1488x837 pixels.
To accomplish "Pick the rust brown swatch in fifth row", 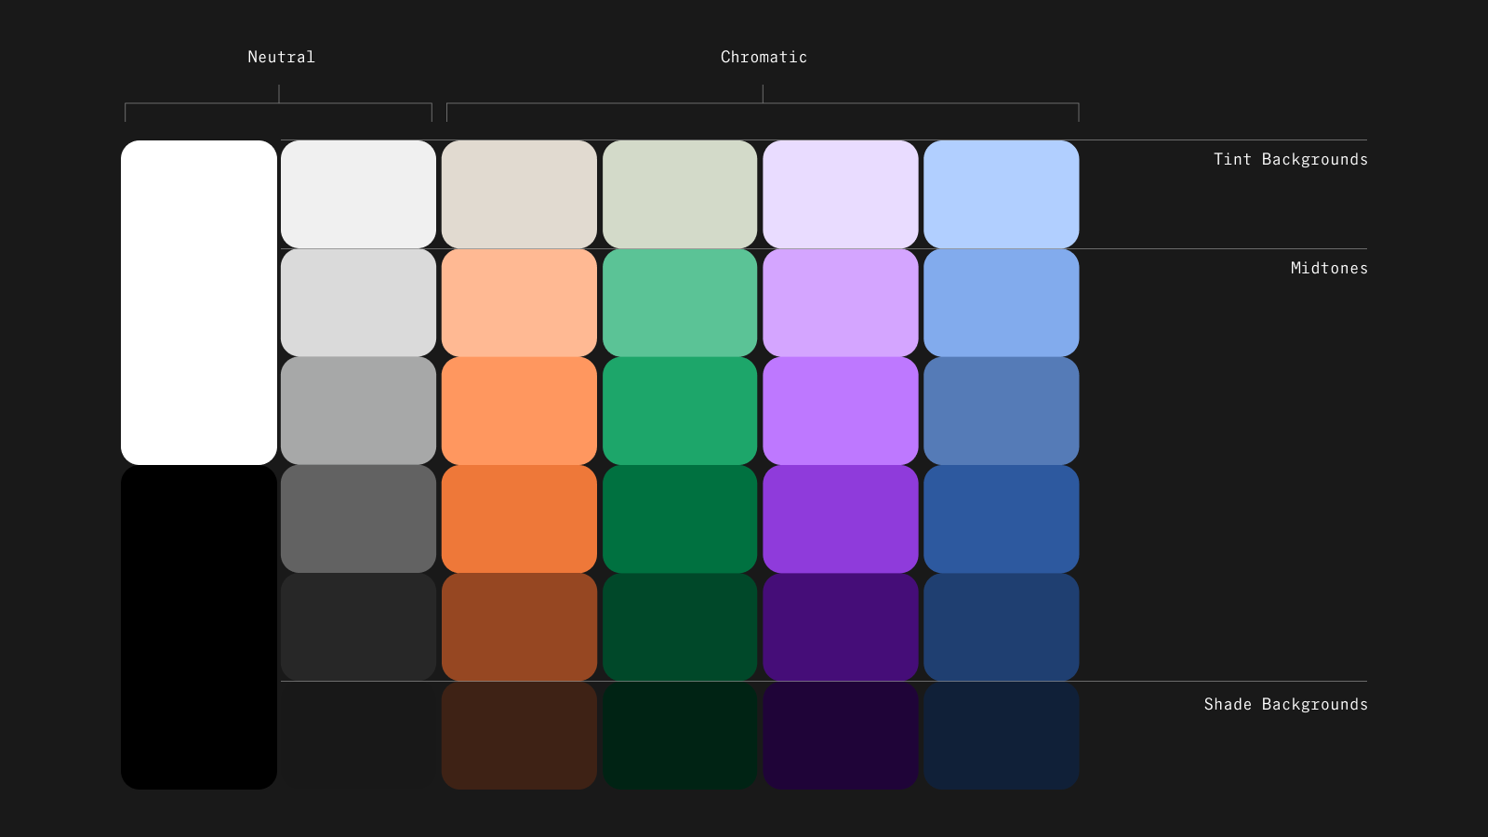I will (x=519, y=627).
